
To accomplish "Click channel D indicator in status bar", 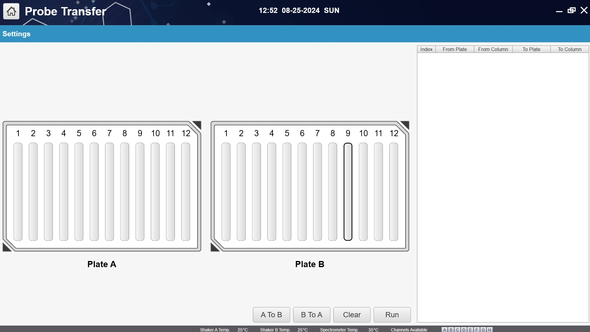I will (464, 330).
